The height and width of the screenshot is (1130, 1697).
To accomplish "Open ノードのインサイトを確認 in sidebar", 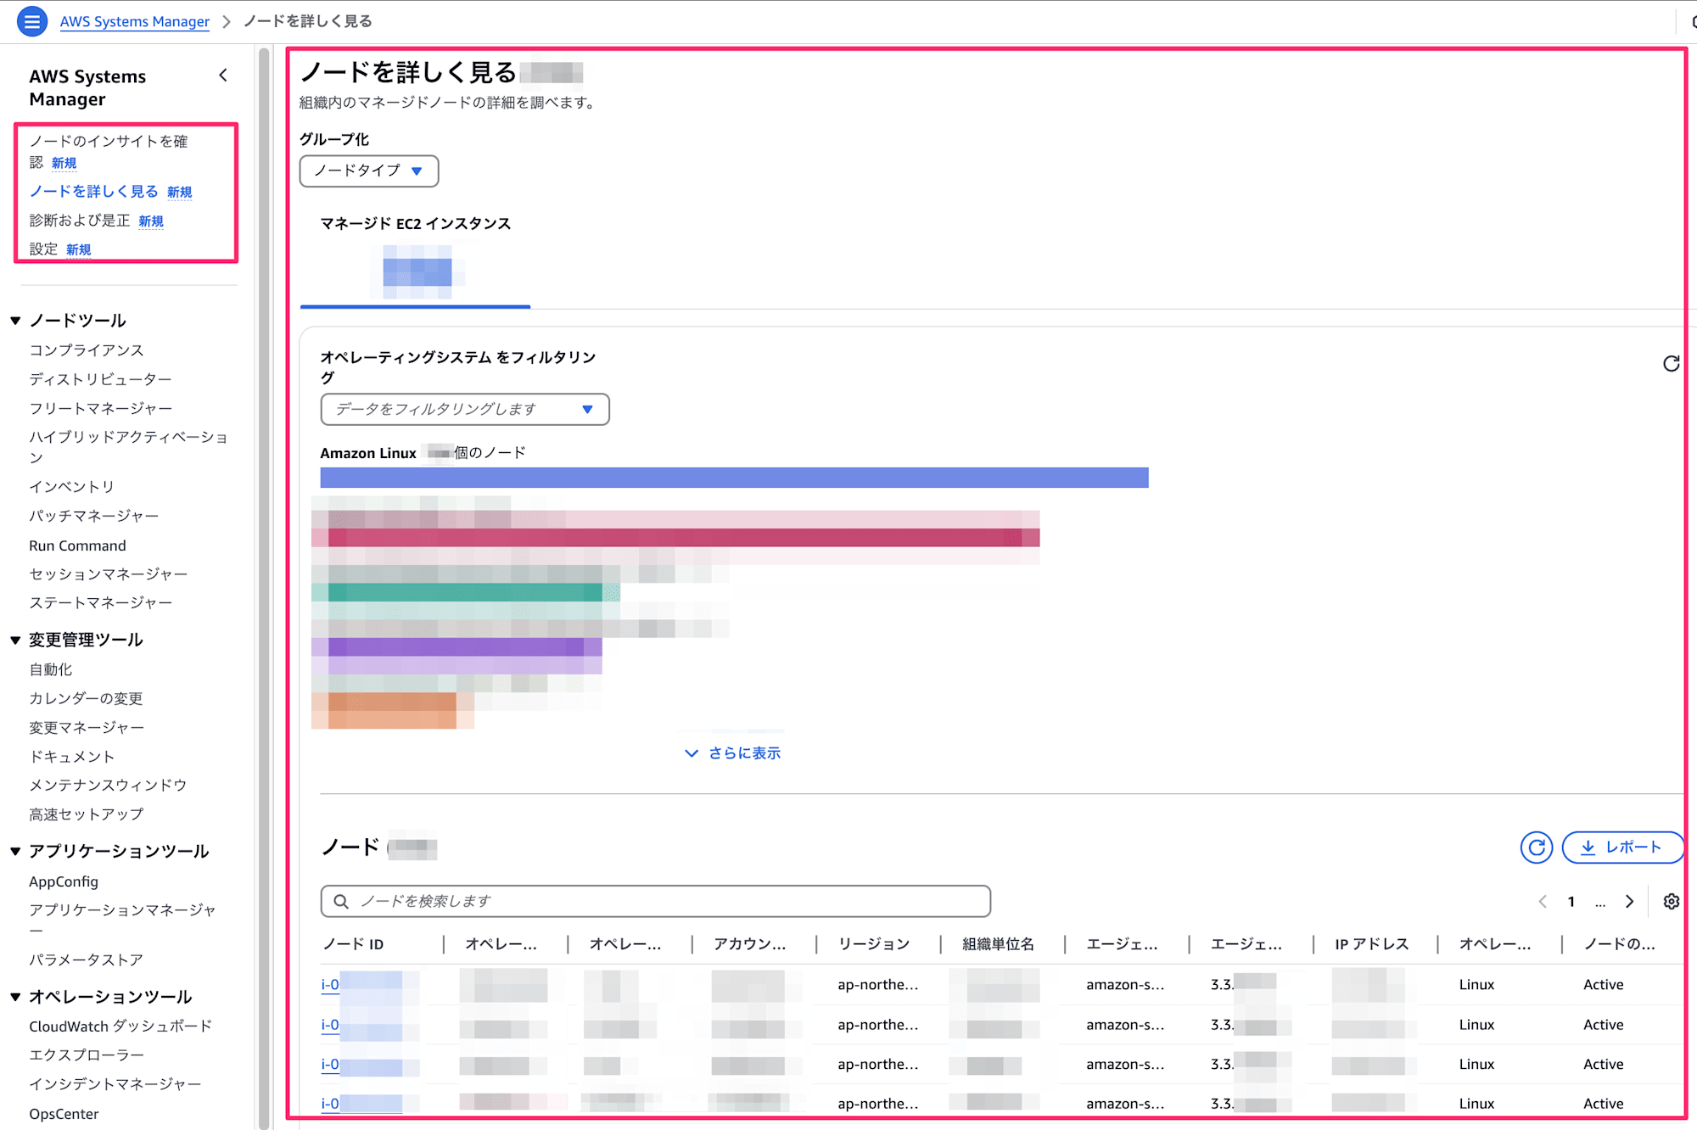I will tap(109, 151).
